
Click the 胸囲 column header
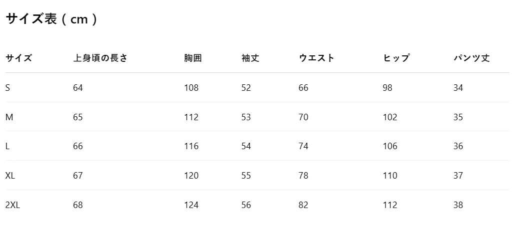pyautogui.click(x=193, y=58)
